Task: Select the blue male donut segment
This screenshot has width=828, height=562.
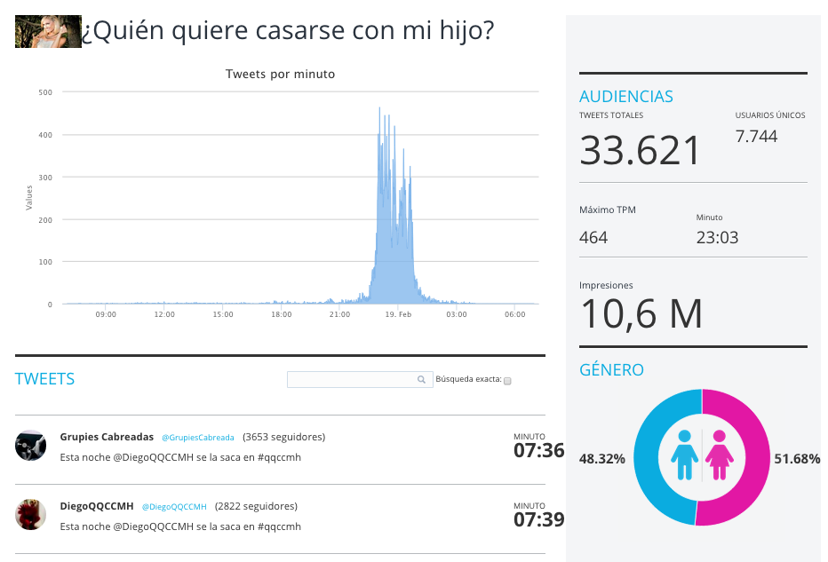Action: pos(647,457)
